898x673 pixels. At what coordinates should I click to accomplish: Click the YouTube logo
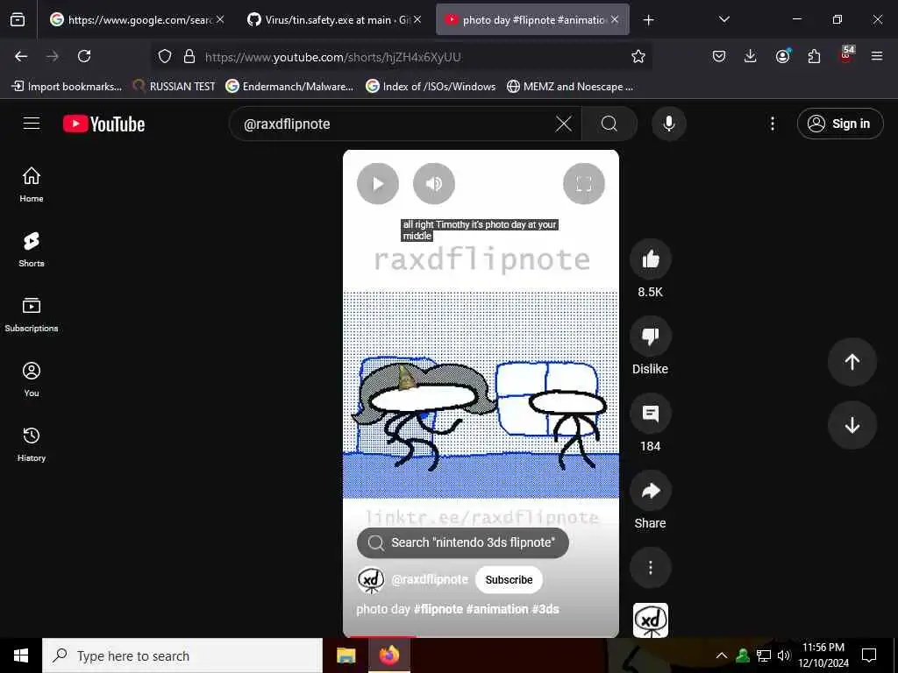point(103,124)
